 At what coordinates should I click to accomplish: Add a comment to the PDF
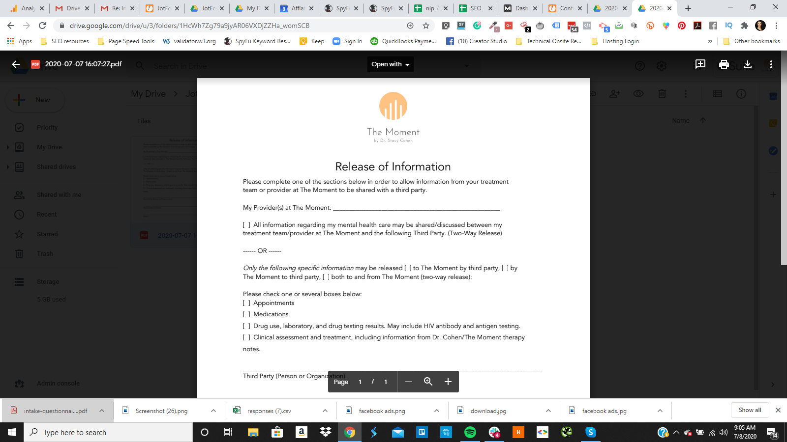[700, 64]
